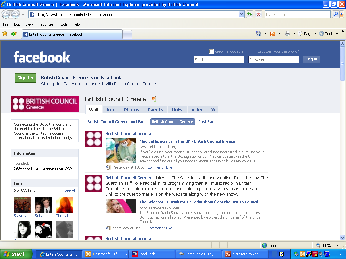Image resolution: width=346 pixels, height=259 pixels.
Task: Click the British Council Greece banner logo
Action: click(x=45, y=104)
